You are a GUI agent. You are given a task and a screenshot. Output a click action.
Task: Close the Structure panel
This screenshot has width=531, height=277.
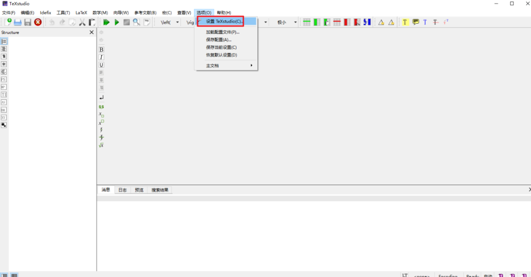pos(91,32)
